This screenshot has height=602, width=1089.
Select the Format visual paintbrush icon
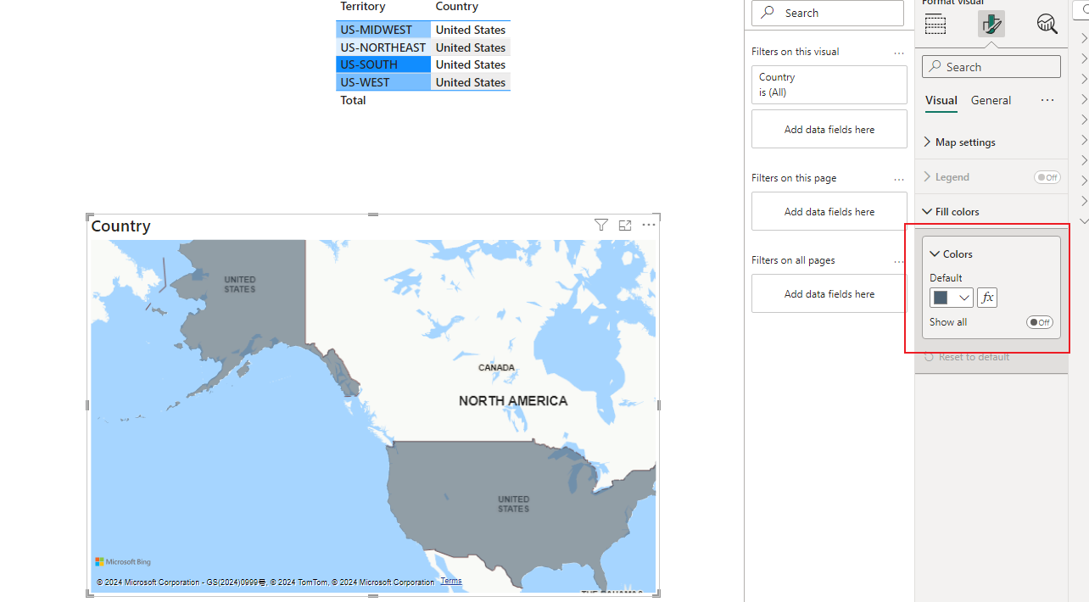(991, 24)
